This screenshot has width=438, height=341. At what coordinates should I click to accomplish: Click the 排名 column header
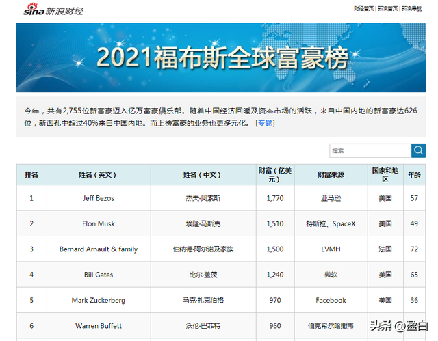tap(31, 174)
